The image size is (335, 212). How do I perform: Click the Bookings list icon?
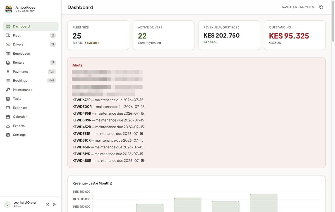click(x=8, y=81)
